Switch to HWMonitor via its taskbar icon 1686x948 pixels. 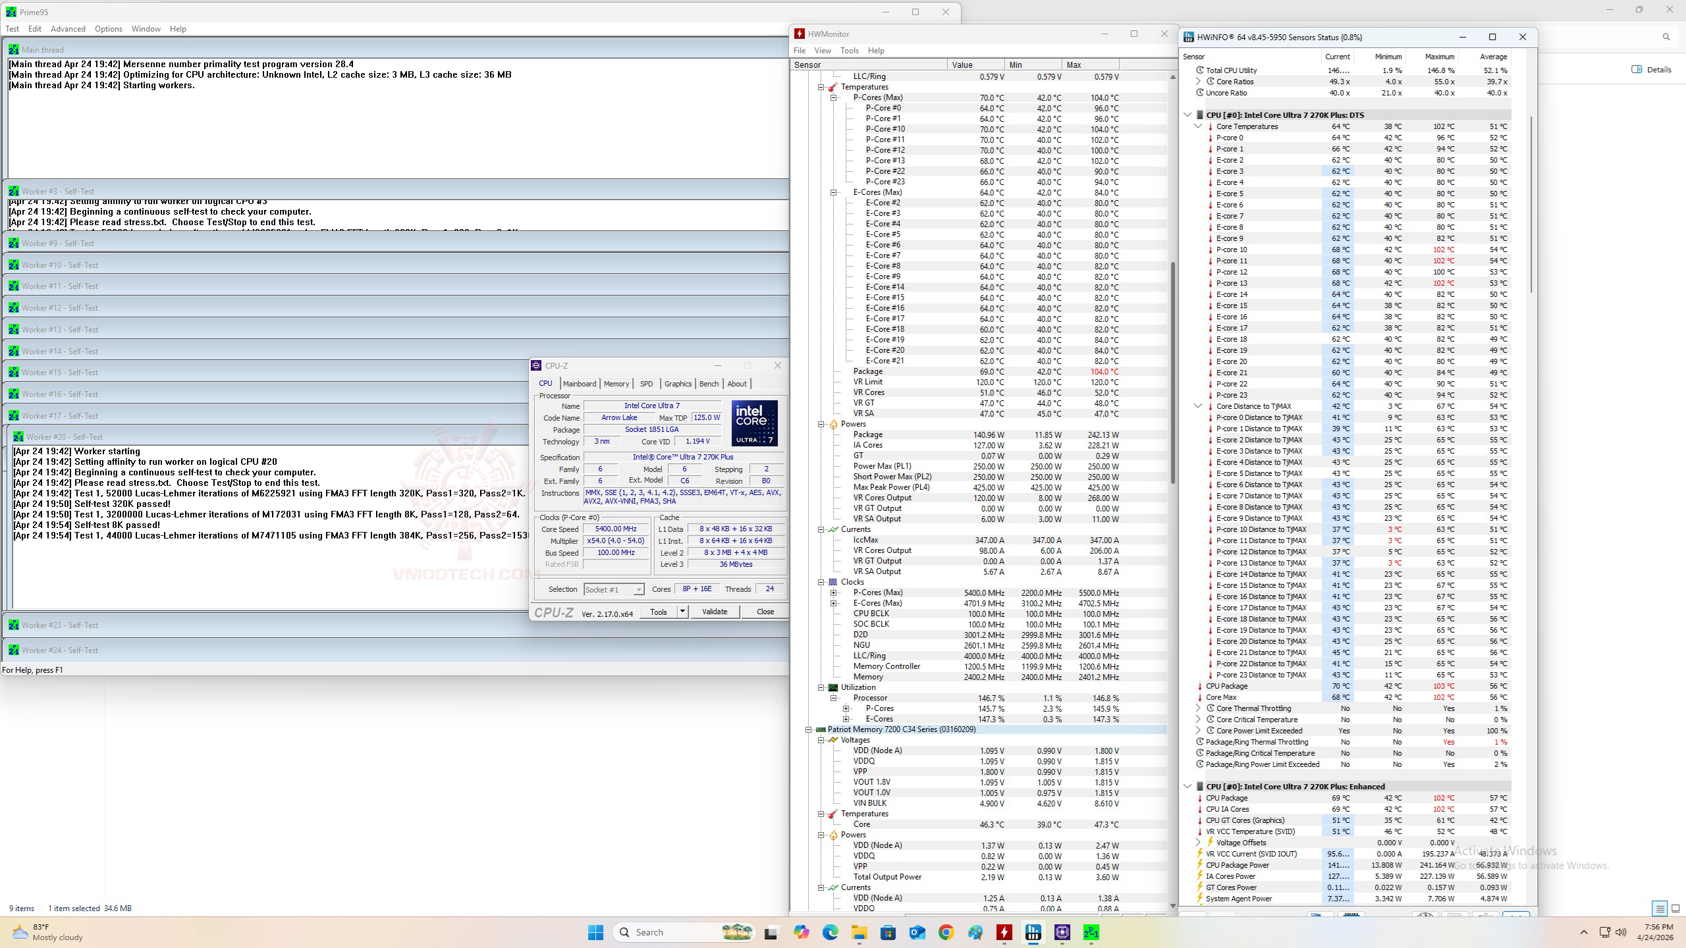pos(1004,932)
